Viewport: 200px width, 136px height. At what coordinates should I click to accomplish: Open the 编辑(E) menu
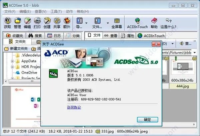pyautogui.click(x=25, y=12)
